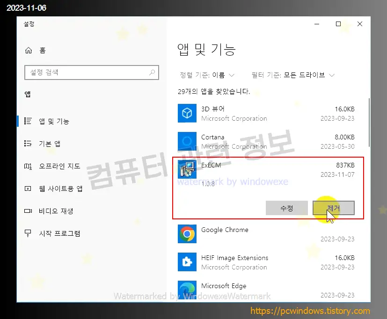Select the Microsoft Edge app name
The image size is (387, 319).
tap(224, 286)
